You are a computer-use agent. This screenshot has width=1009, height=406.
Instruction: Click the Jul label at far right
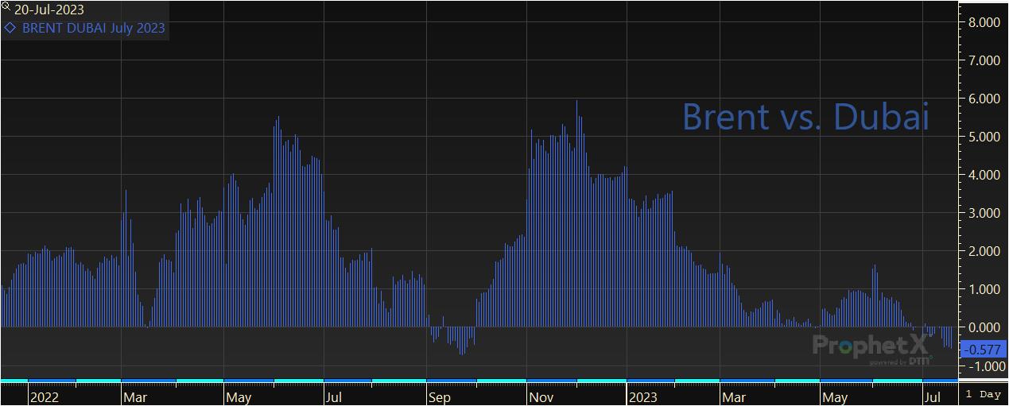(x=932, y=396)
